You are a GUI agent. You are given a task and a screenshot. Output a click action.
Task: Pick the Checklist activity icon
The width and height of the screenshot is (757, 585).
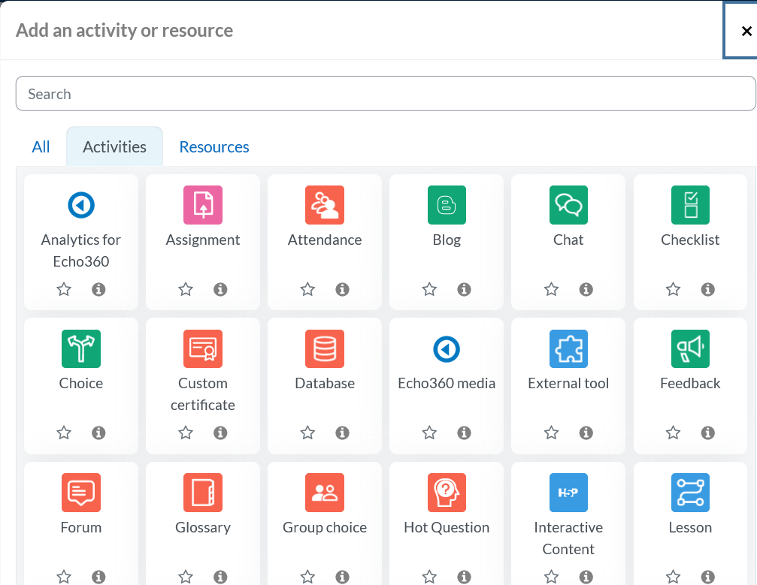[x=690, y=205]
